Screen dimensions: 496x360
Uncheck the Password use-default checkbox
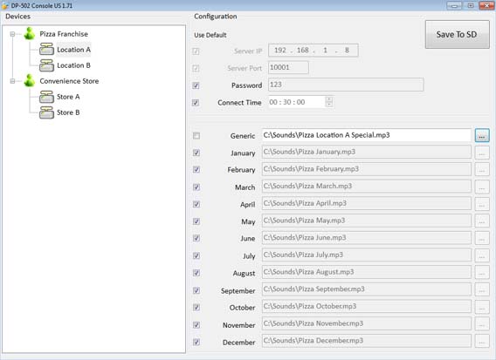pos(196,85)
